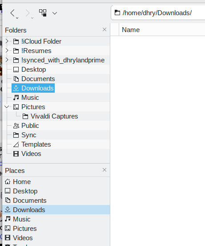The width and height of the screenshot is (205, 246).
Task: Expand the !Resumes folder node
Action: (x=7, y=50)
